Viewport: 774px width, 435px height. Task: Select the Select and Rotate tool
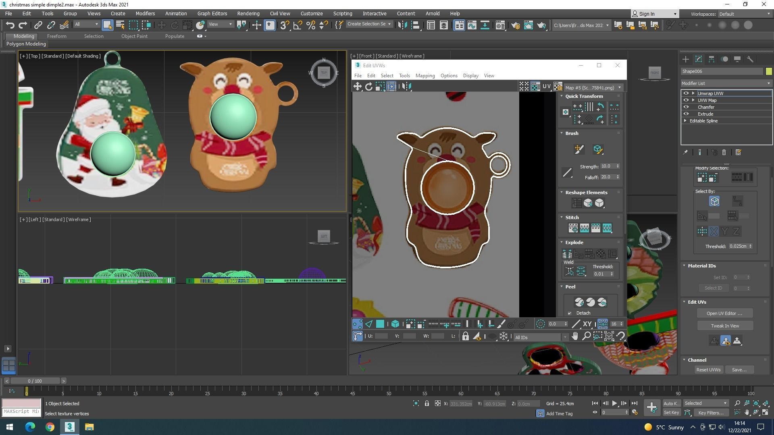click(174, 25)
